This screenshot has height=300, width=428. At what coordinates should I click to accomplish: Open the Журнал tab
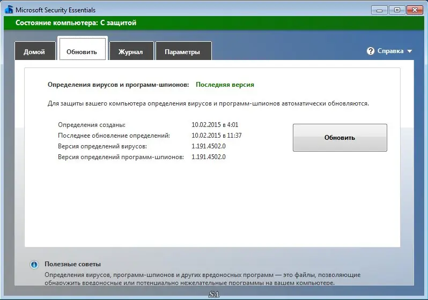tap(131, 51)
